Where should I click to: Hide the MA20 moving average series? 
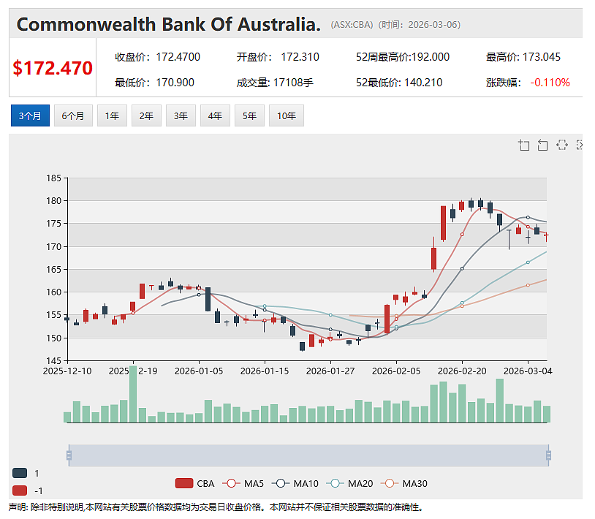click(335, 483)
